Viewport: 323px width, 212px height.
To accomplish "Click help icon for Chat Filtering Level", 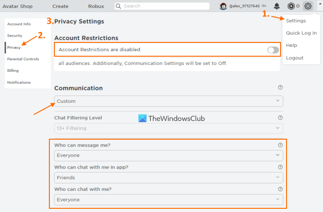I will tap(280, 118).
